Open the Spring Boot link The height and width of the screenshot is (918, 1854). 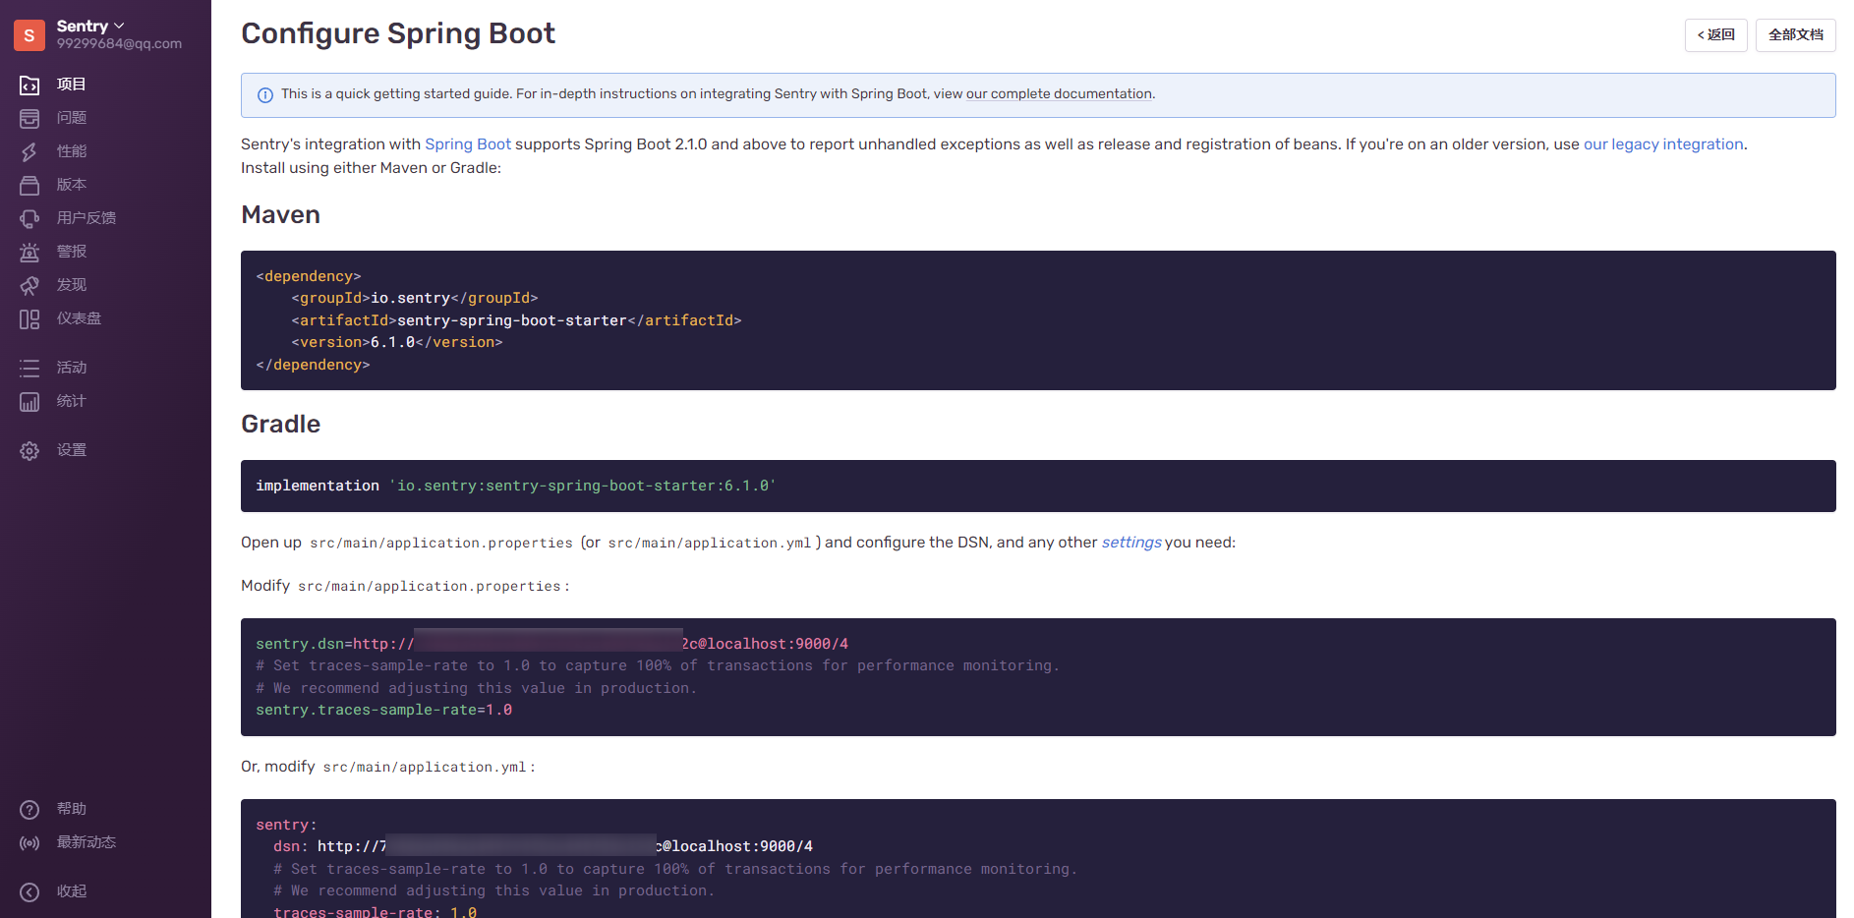tap(467, 144)
